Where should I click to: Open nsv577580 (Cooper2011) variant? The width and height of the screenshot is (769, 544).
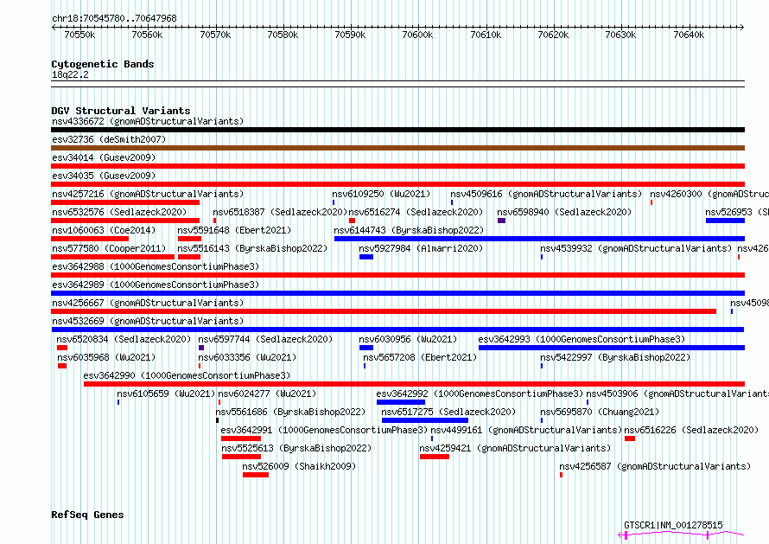(x=109, y=248)
